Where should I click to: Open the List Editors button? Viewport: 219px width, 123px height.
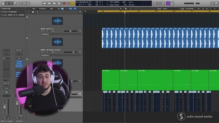212,3
